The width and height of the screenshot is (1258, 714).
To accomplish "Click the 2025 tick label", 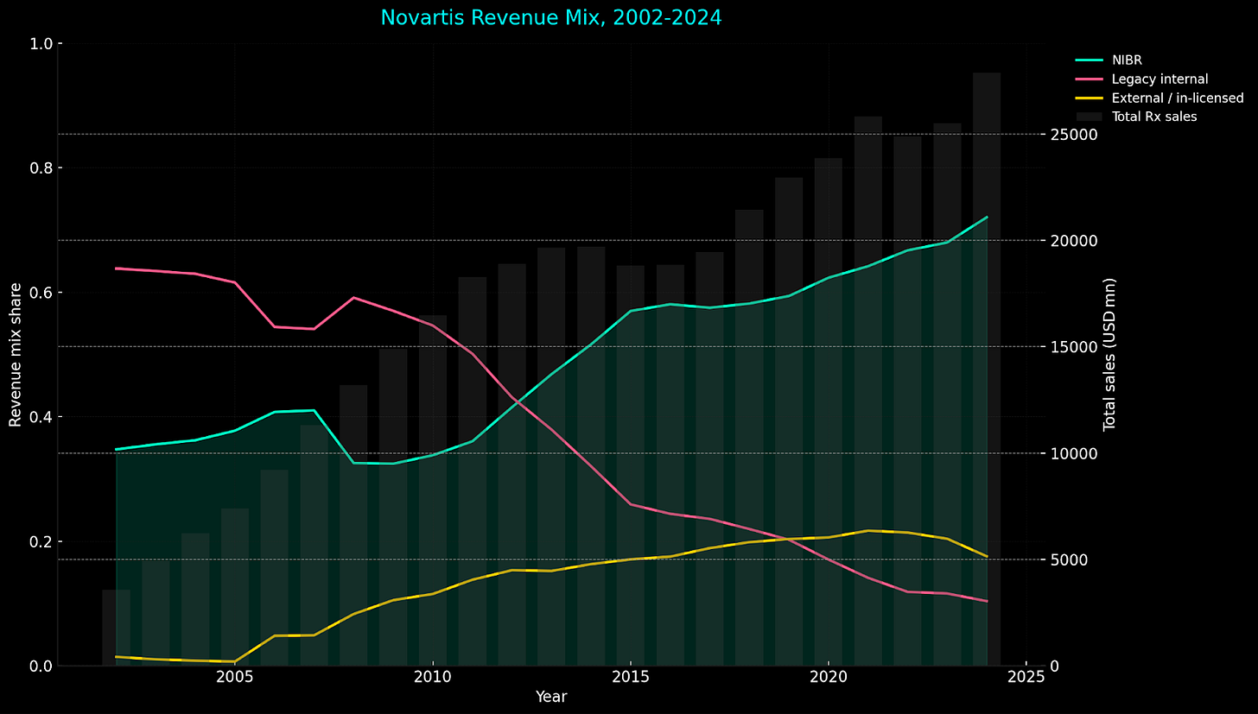I will [x=1026, y=676].
